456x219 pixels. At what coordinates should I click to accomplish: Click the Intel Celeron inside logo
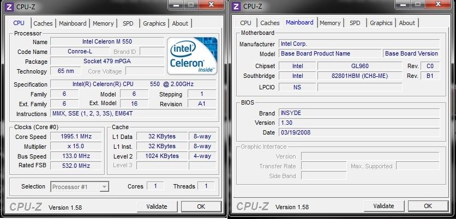click(192, 56)
